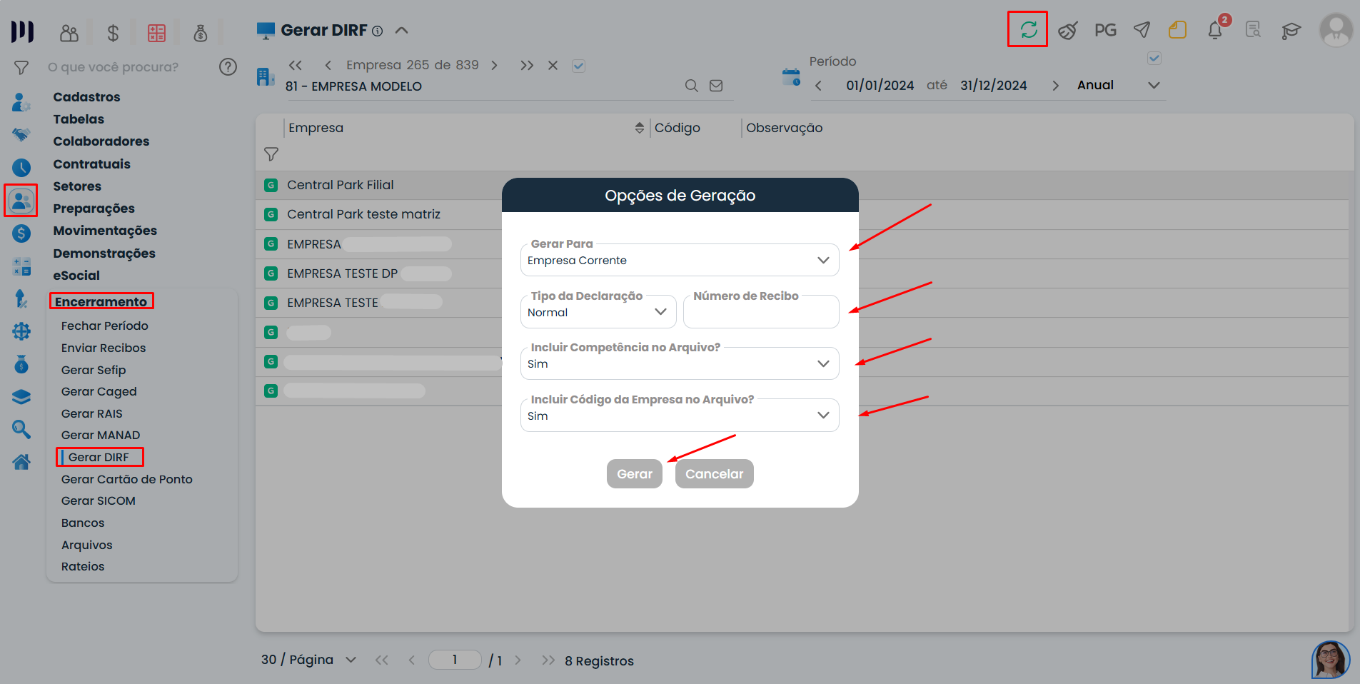The width and height of the screenshot is (1360, 684).
Task: Open the Movimentações menu
Action: click(x=105, y=231)
